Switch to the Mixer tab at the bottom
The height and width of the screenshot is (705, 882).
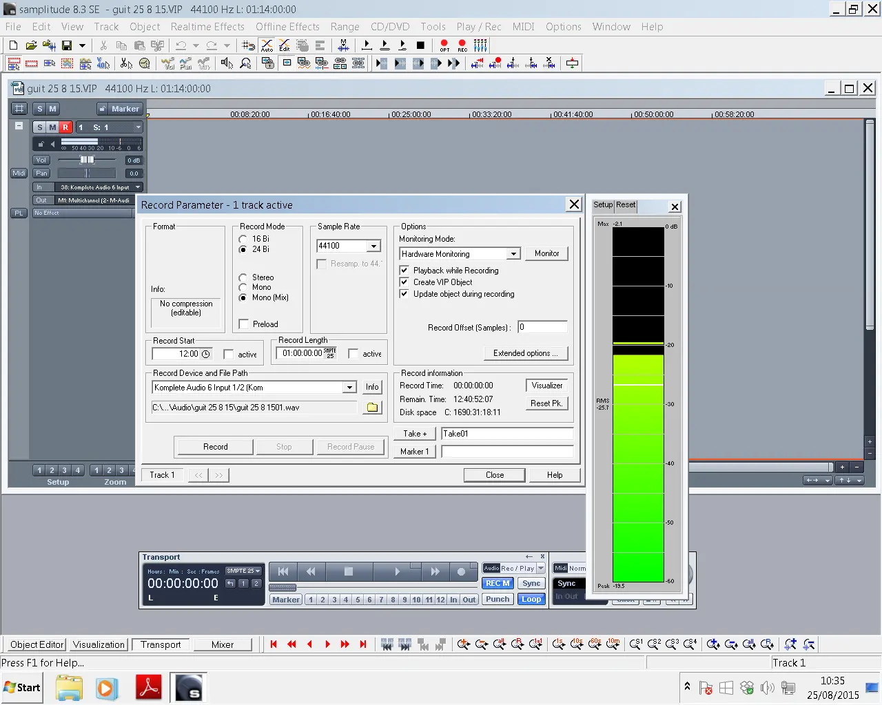point(223,645)
